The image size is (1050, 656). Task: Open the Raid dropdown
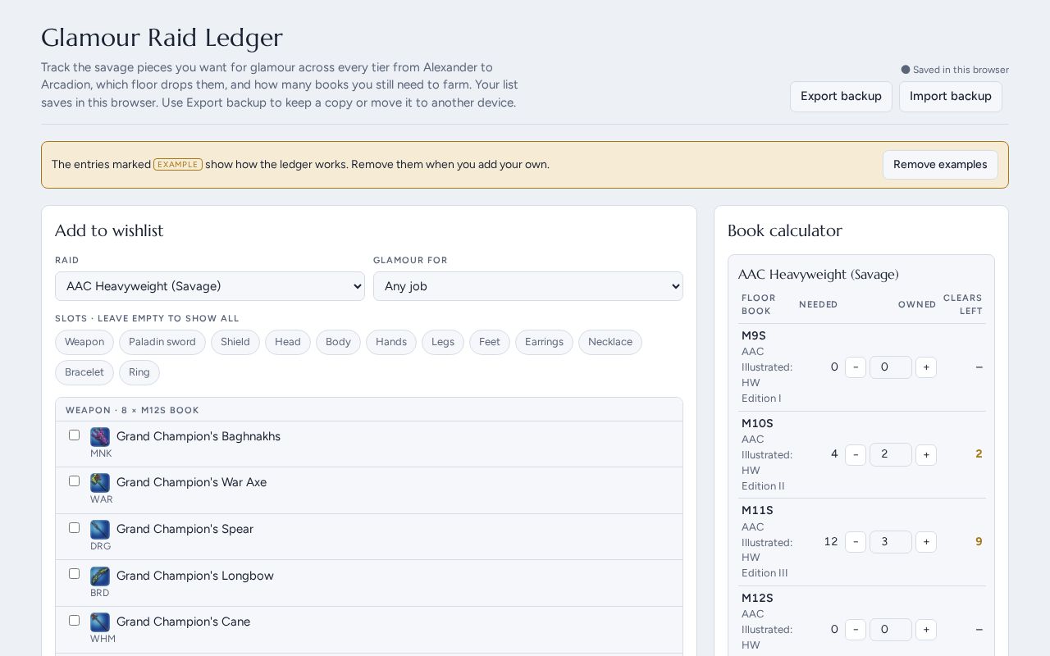(210, 286)
